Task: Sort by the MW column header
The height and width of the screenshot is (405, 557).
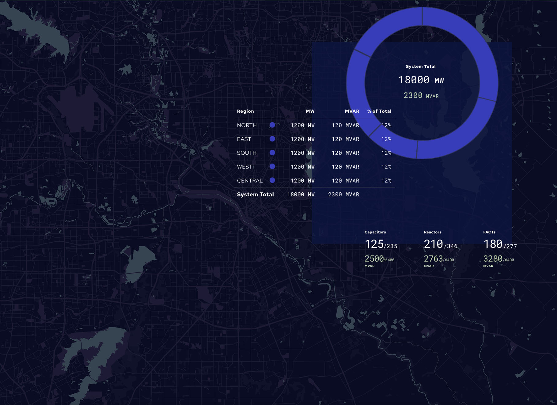Action: point(310,111)
